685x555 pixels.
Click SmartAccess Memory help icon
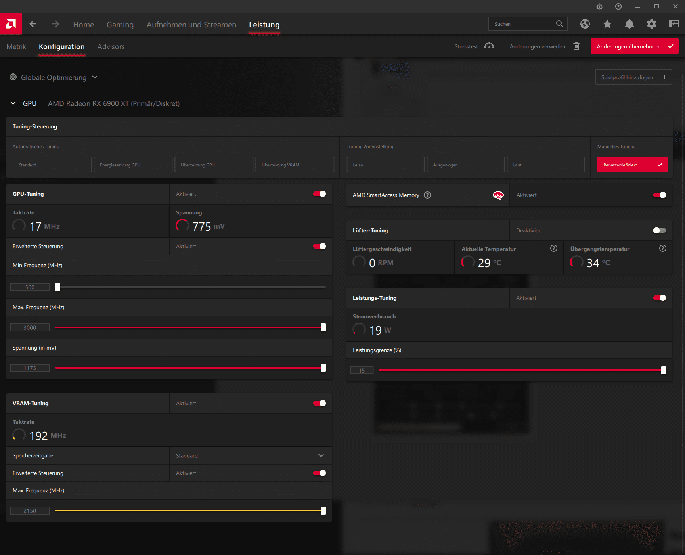427,195
